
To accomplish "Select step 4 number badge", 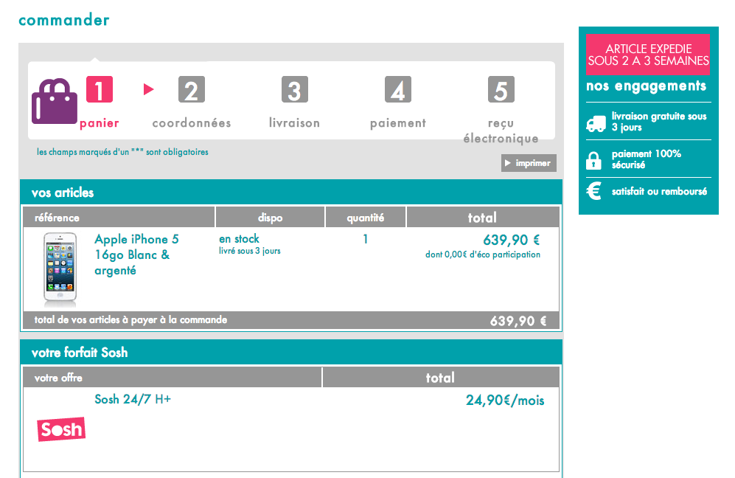I will [x=397, y=89].
